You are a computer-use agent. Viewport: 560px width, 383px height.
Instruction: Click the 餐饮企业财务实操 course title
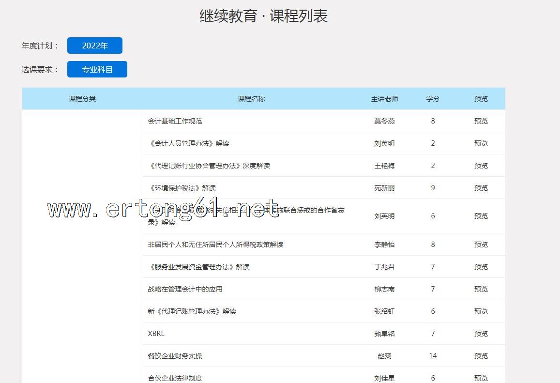pos(175,356)
